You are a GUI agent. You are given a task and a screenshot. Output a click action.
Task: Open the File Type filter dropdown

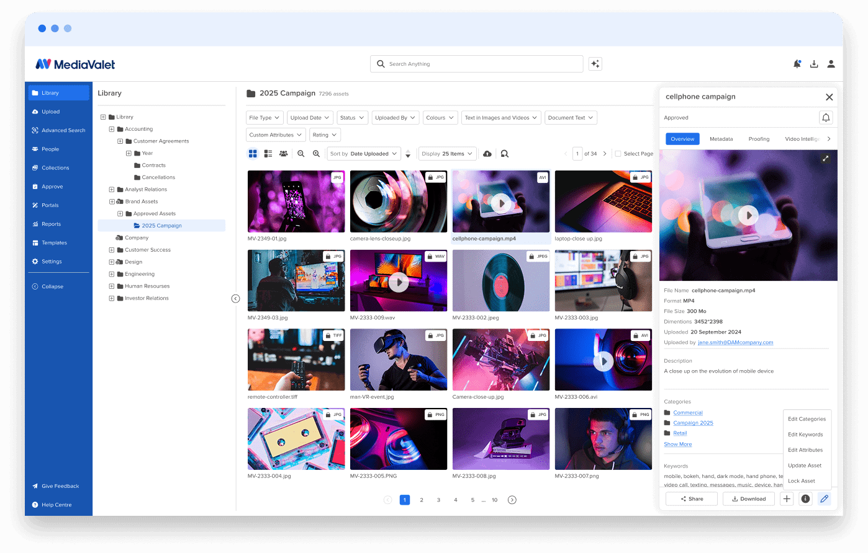click(264, 117)
